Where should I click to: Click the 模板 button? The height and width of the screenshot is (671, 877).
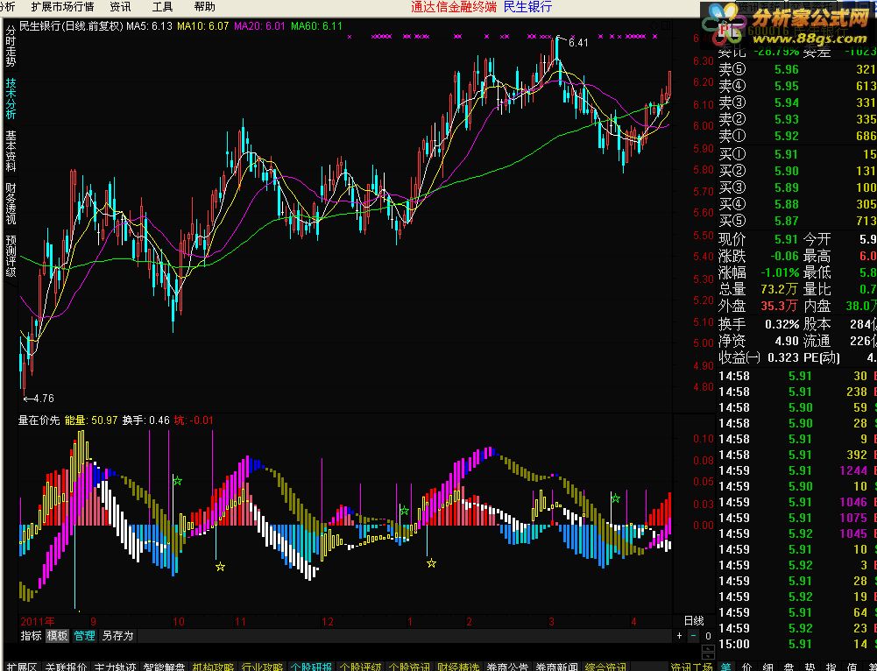(x=57, y=636)
